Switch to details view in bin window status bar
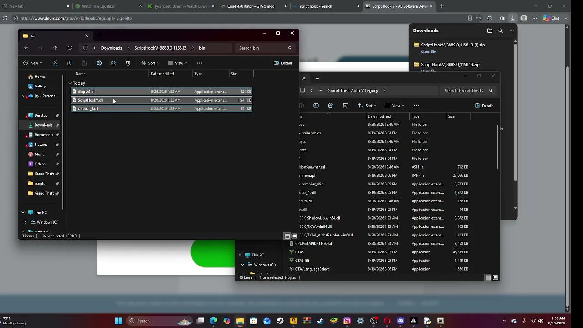This screenshot has height=328, width=583. coord(287,236)
